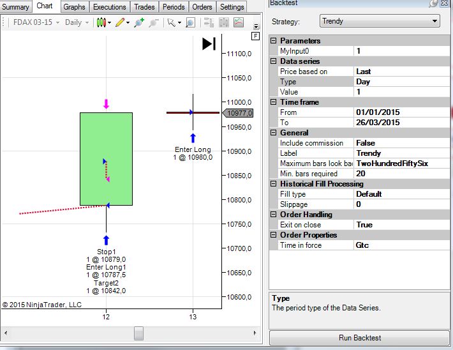Collapse the Time frame section
The width and height of the screenshot is (453, 350).
(273, 102)
